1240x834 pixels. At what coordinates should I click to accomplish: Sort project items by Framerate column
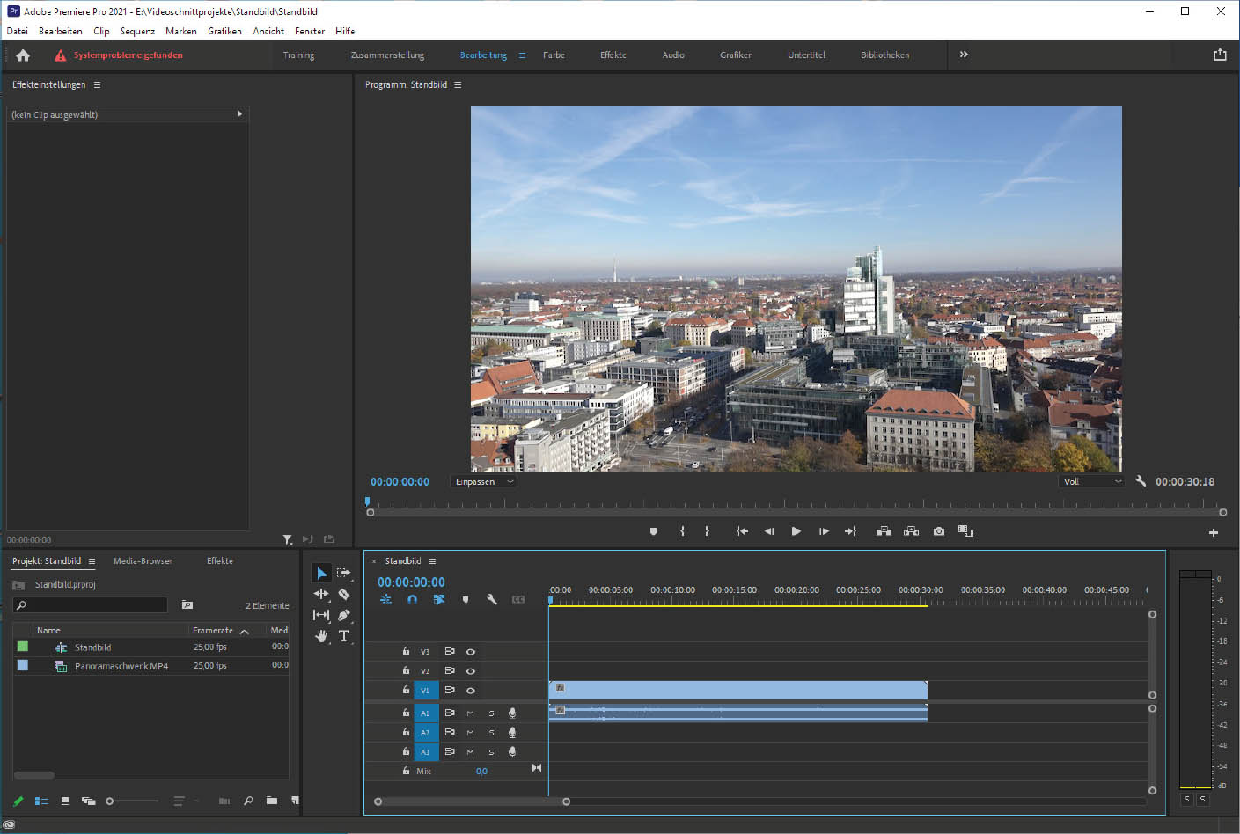(x=213, y=631)
